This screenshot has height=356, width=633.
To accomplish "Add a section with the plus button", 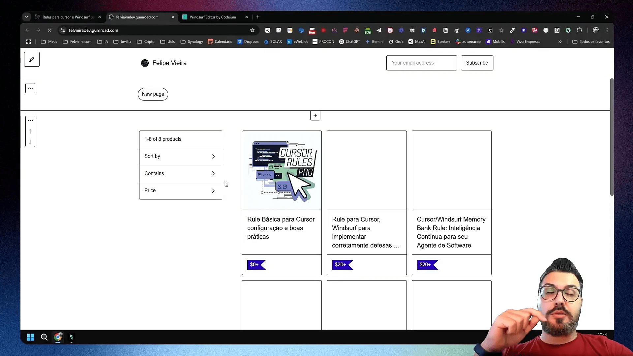I will (315, 115).
